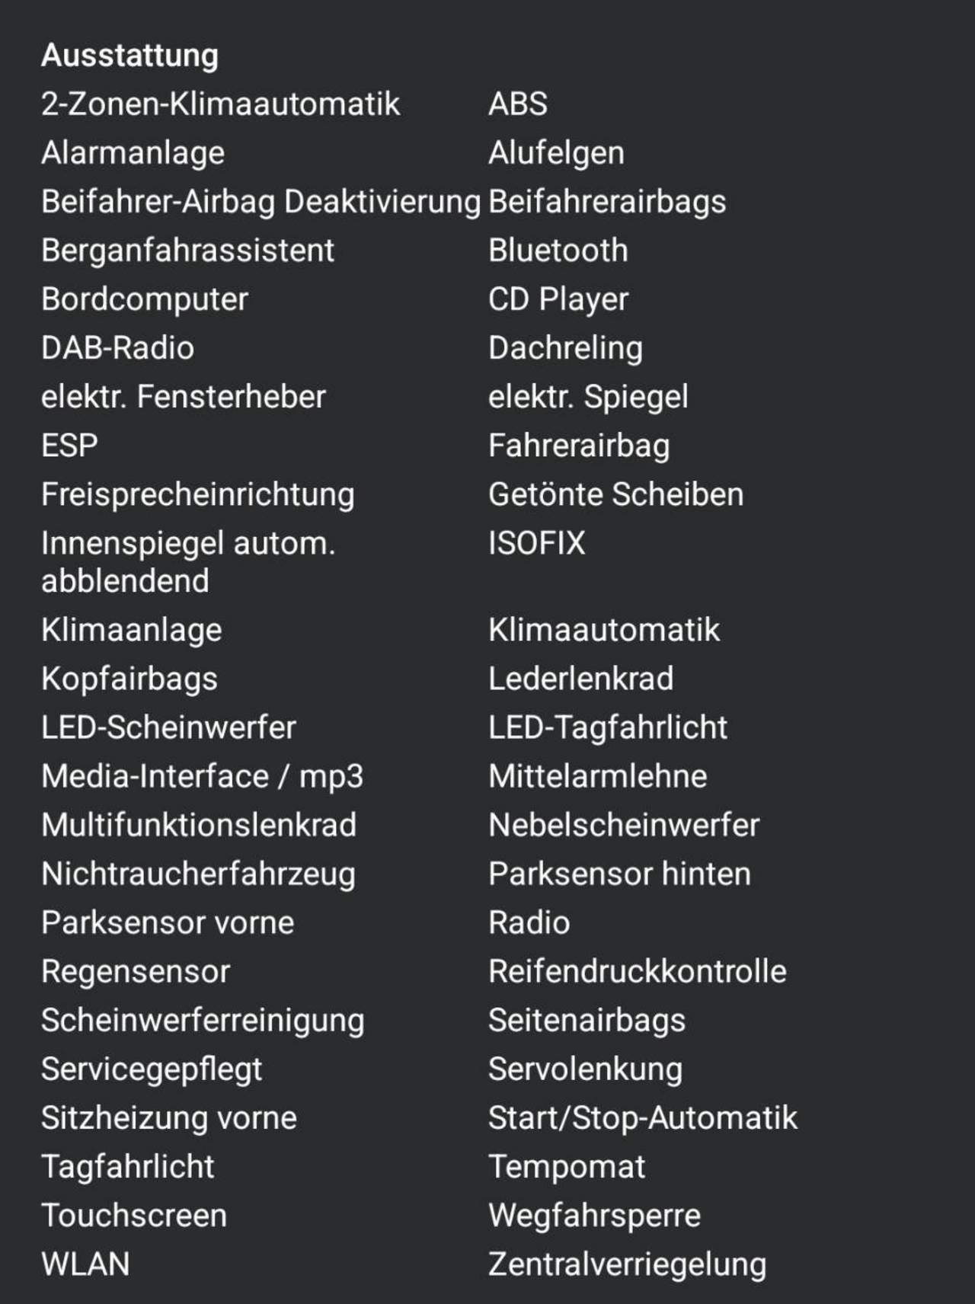This screenshot has width=975, height=1304.
Task: Tap the Media-Interface / mp3 item
Action: point(202,777)
